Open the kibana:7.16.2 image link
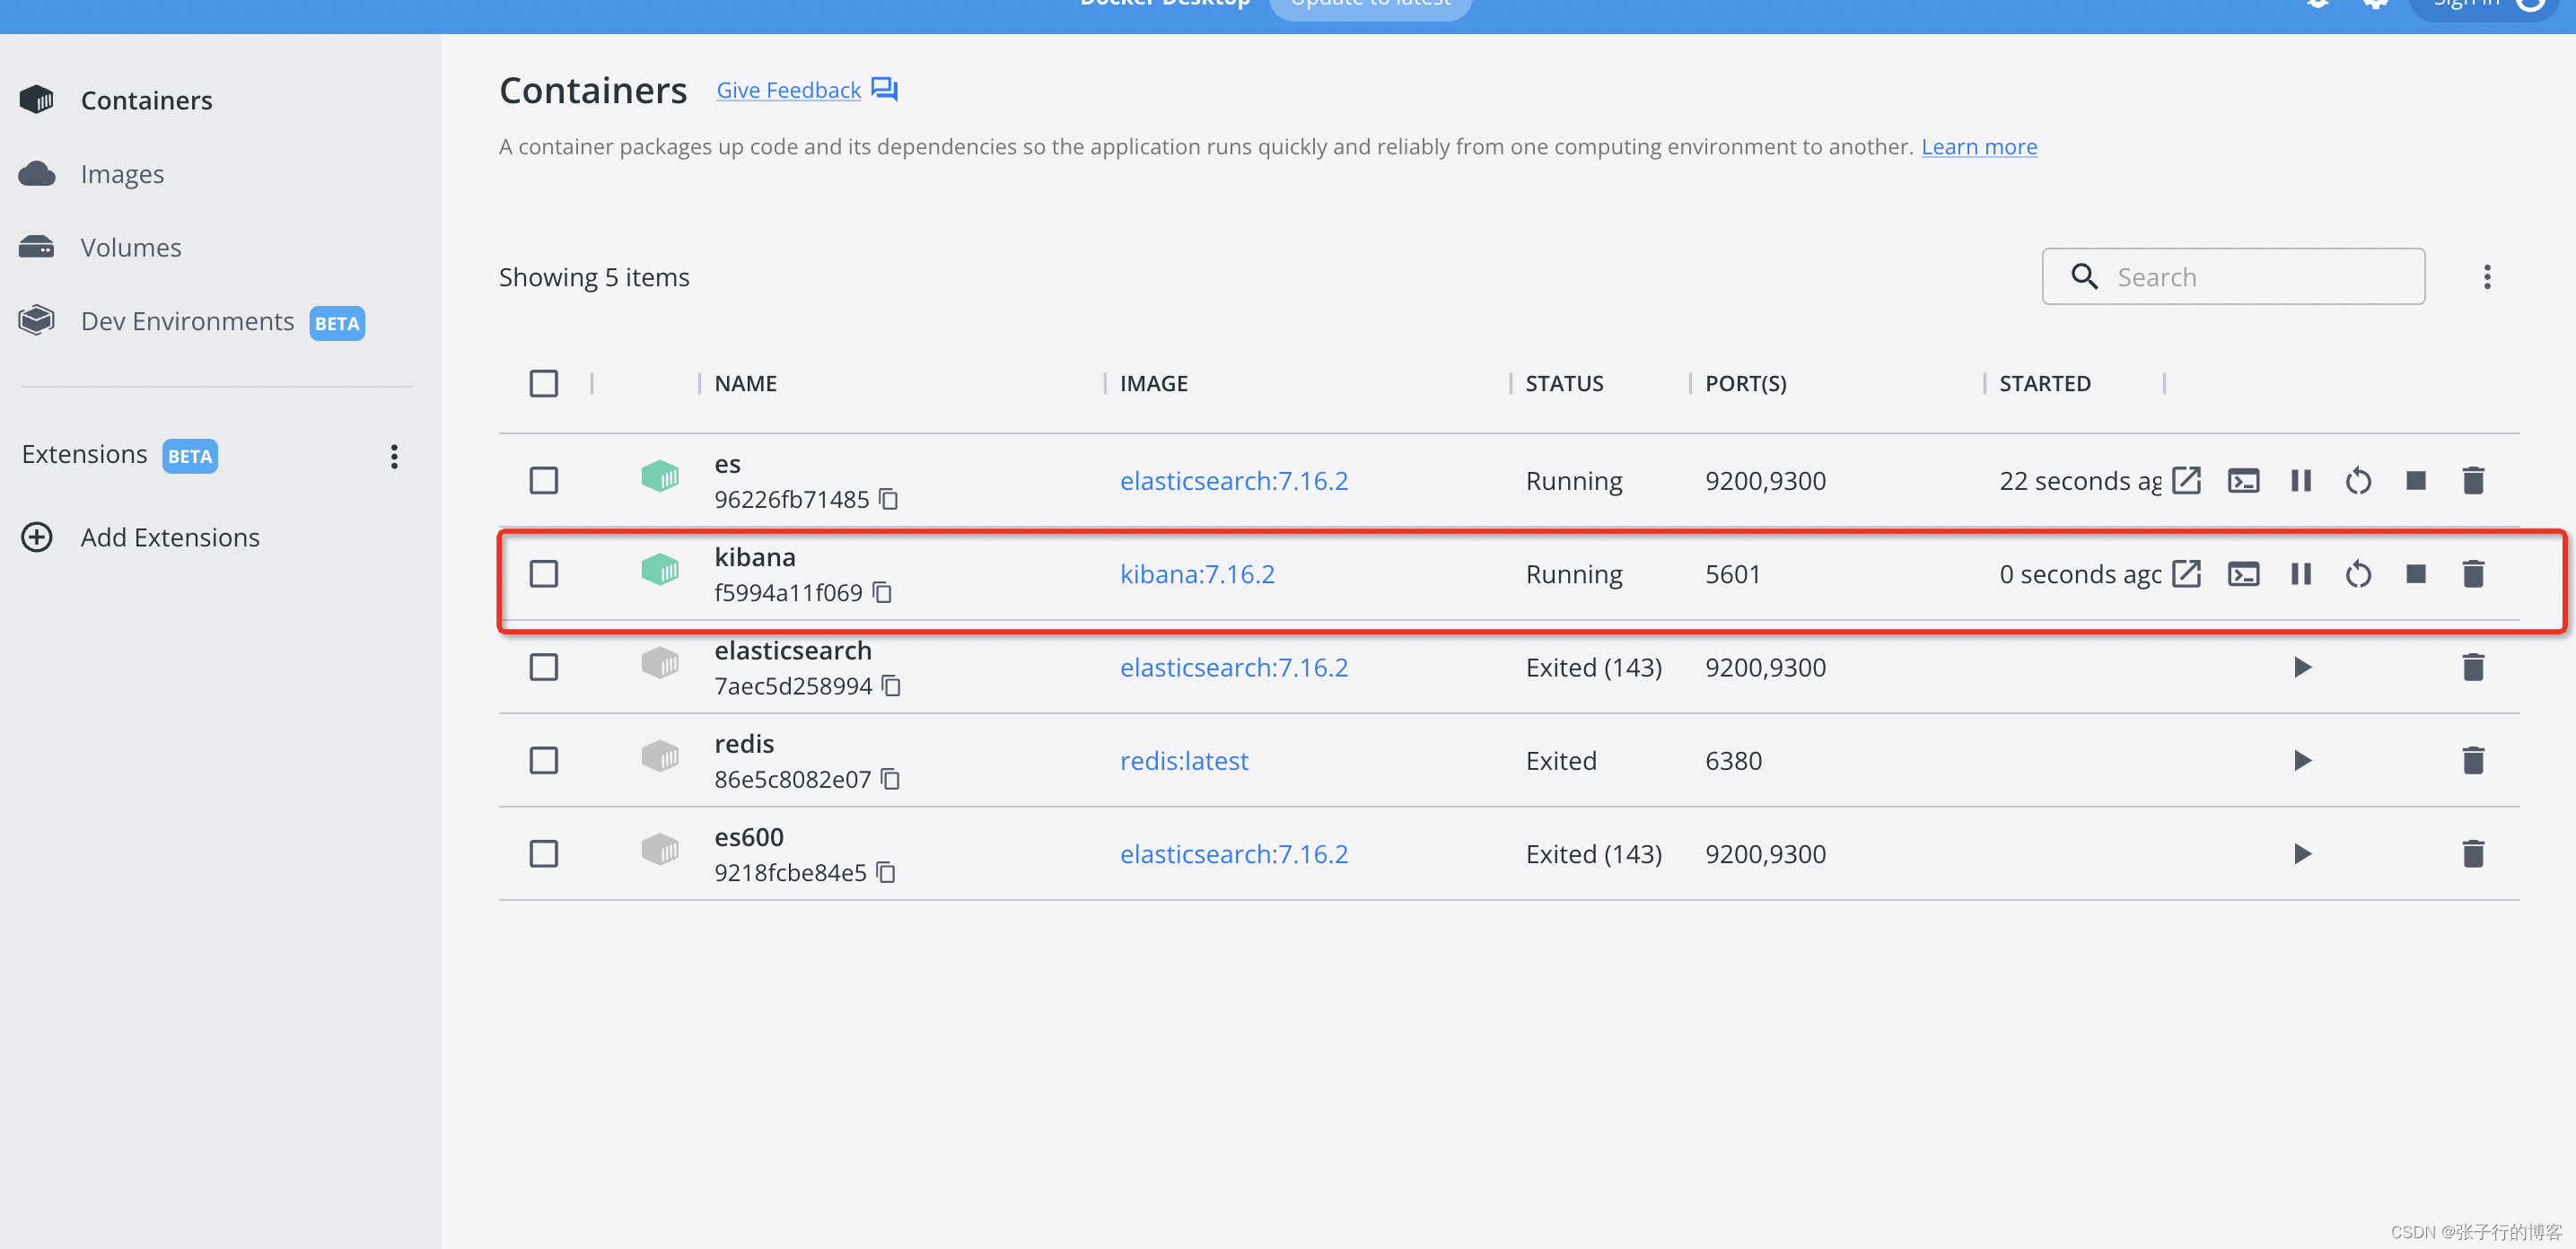This screenshot has width=2576, height=1249. pos(1197,573)
